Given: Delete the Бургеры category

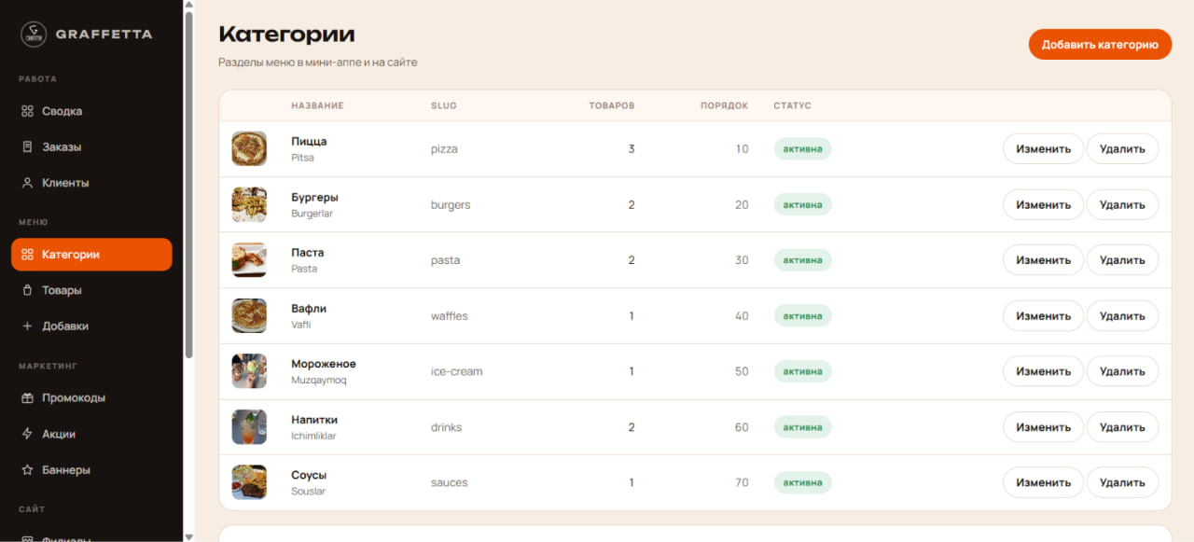Looking at the screenshot, I should pyautogui.click(x=1122, y=204).
